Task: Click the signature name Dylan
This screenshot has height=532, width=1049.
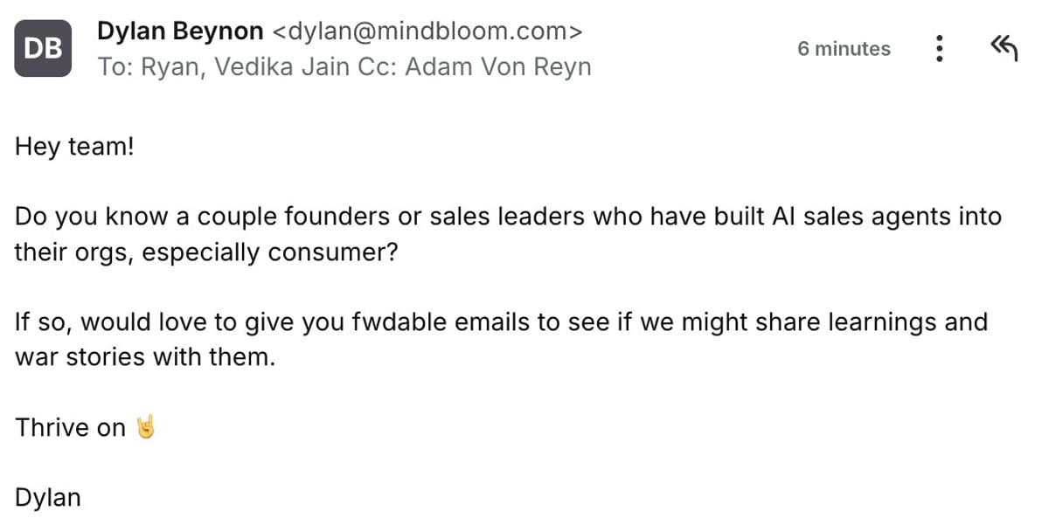Action: [x=47, y=496]
